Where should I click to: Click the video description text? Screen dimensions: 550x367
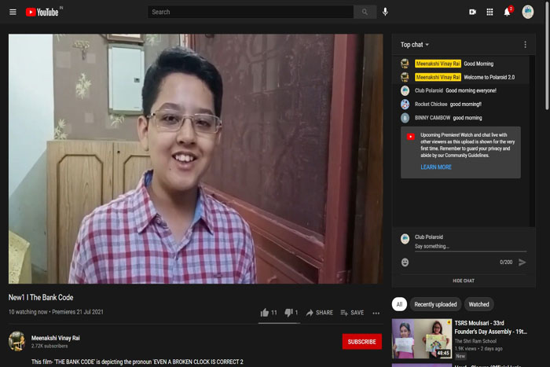pos(137,361)
